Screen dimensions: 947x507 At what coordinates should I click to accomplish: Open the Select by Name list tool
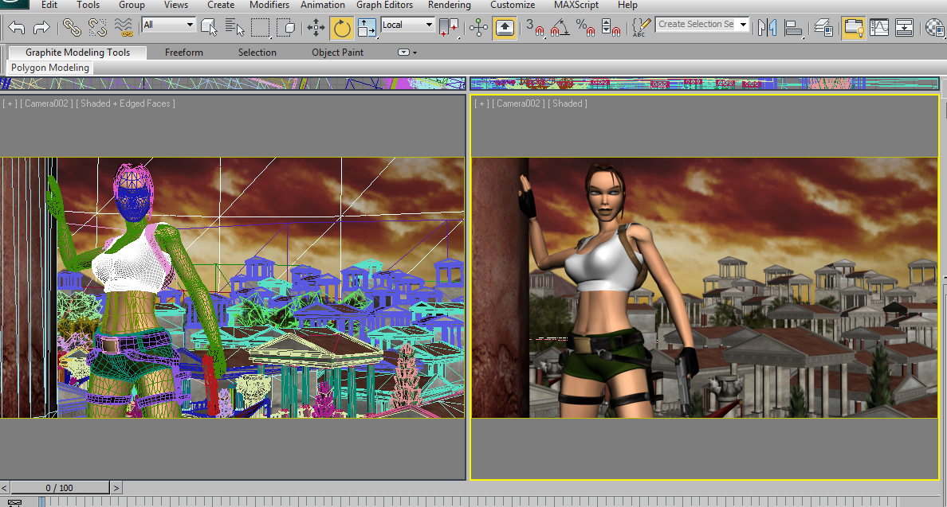[x=234, y=27]
